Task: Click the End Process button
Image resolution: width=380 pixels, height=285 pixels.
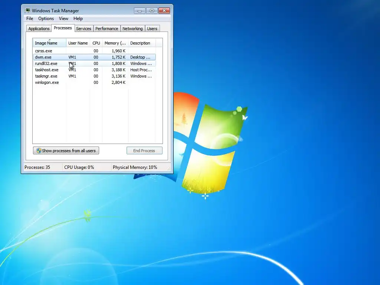Action: click(x=144, y=151)
